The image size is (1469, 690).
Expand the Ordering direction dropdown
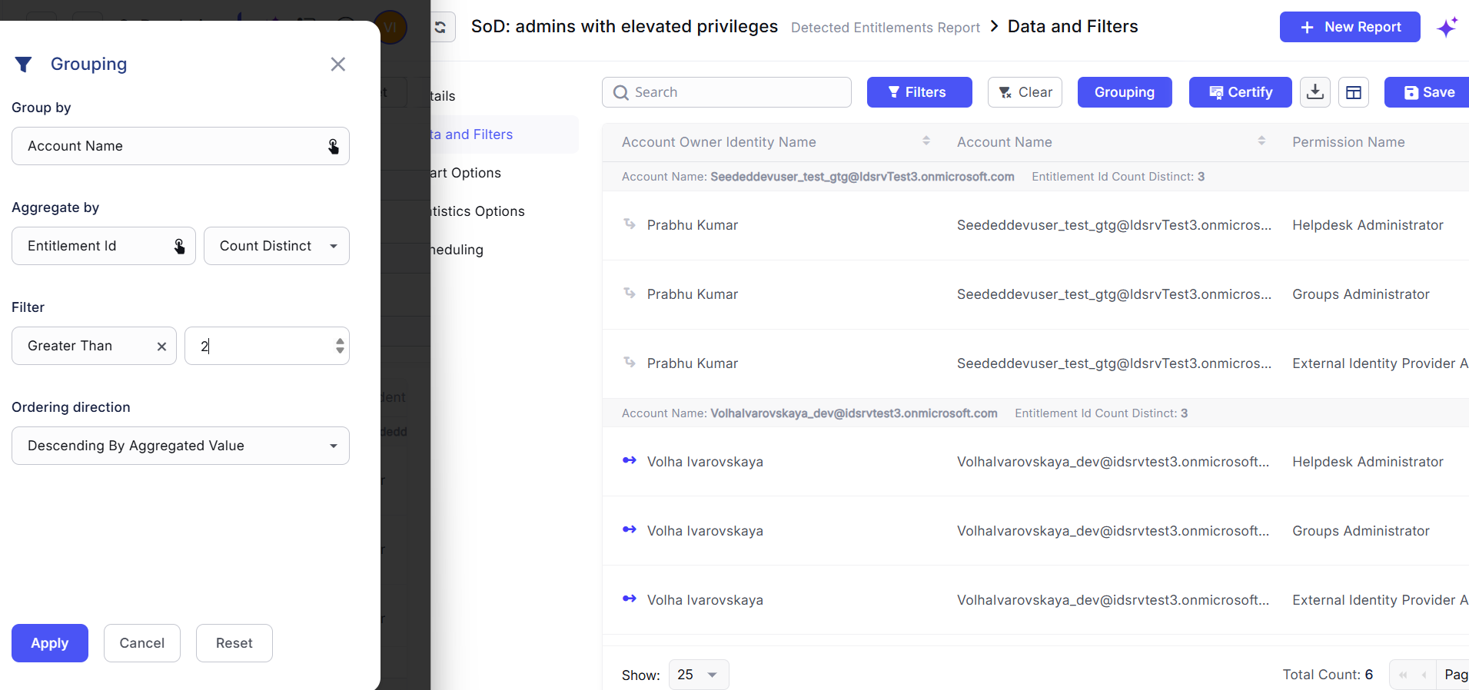coord(181,446)
